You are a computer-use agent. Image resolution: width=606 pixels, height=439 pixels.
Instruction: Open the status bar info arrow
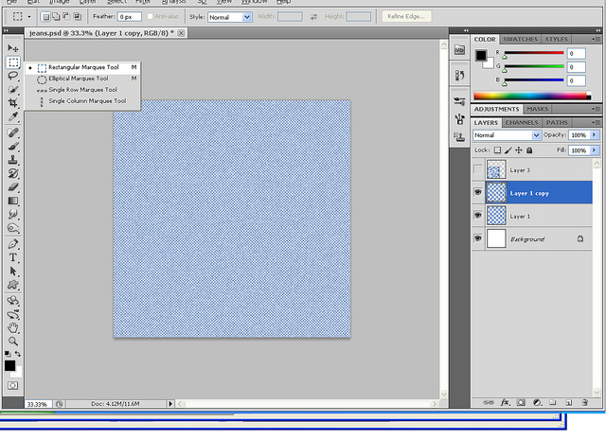click(170, 403)
